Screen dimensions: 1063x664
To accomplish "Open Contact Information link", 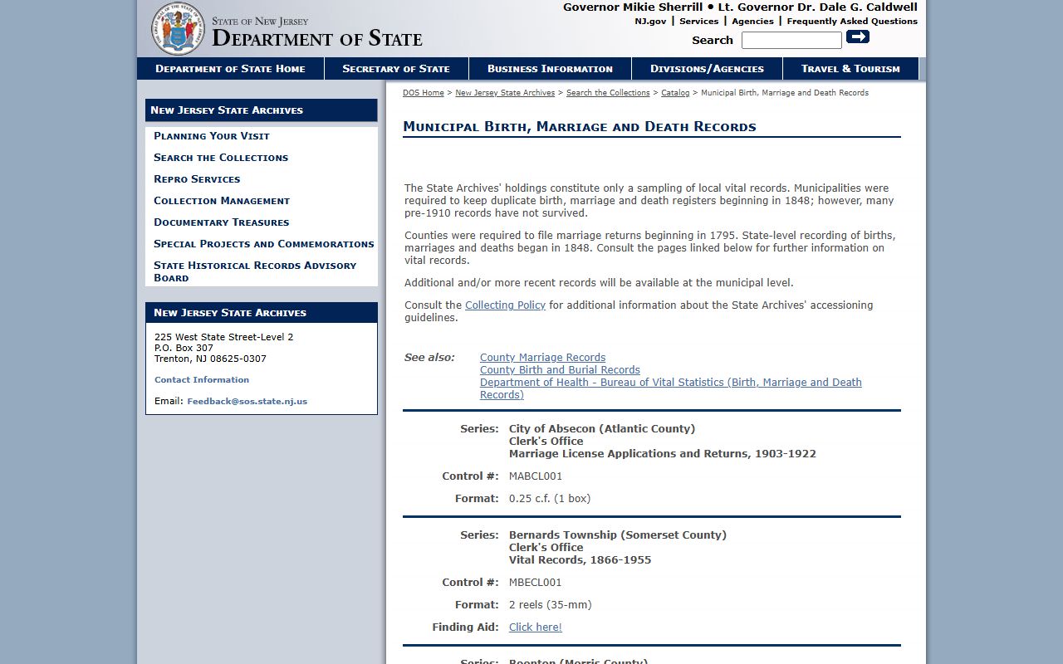I will 202,380.
